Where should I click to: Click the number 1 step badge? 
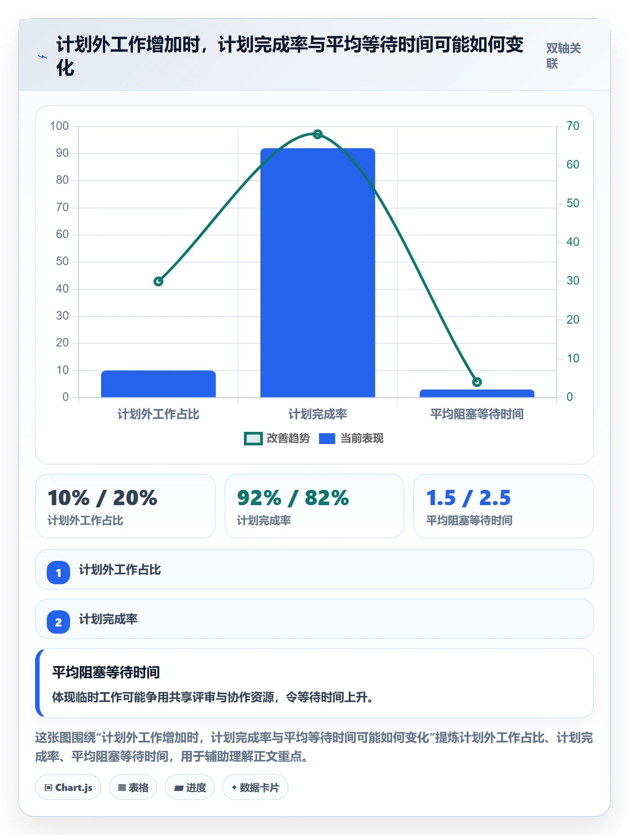click(x=58, y=573)
